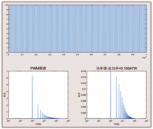Click the 0.5 tick label on top waveform axis
Viewport: 153px width, 129px height.
pyautogui.click(x=77, y=55)
